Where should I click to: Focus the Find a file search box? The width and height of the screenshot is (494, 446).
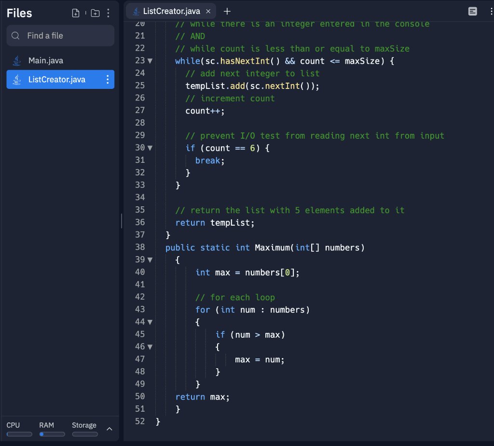coord(60,36)
